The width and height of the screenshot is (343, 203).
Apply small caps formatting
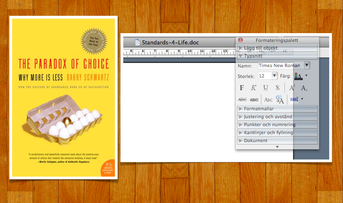pos(268,99)
